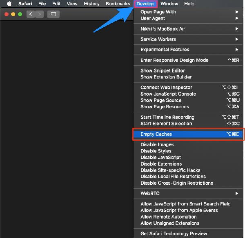Select Start Element Selection
Viewport: 245px width, 238px height.
pos(188,124)
